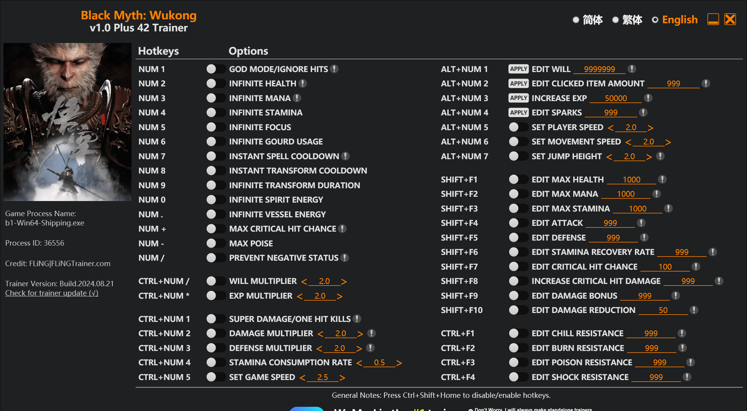Turn on Edit Damage Reduction
The image size is (747, 411).
(518, 310)
